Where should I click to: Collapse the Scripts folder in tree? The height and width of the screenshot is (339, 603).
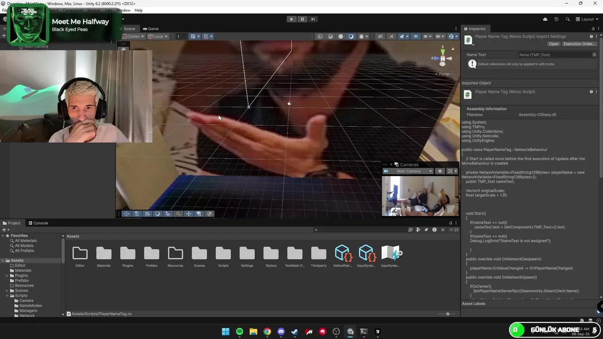(7, 296)
